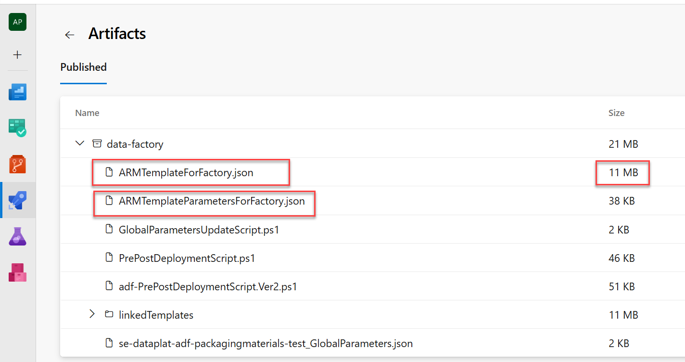Select adf-PrePostDeploymentScript.Ver2.ps1 file
Image resolution: width=685 pixels, height=362 pixels.
(208, 287)
